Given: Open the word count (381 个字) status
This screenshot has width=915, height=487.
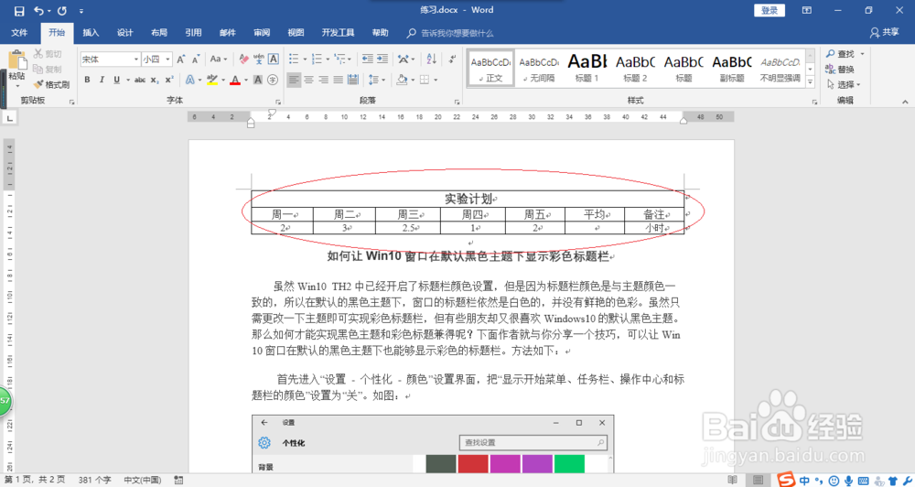Looking at the screenshot, I should pyautogui.click(x=94, y=480).
